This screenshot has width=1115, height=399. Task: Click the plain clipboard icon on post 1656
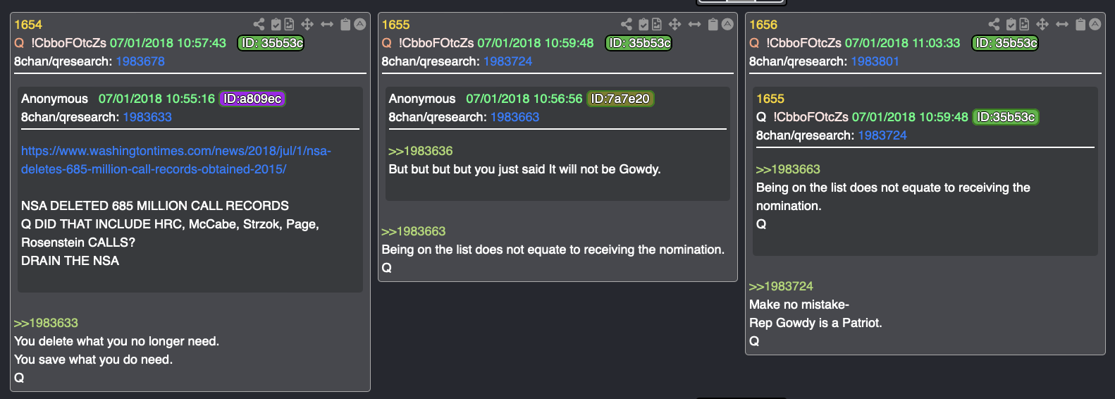[1080, 25]
